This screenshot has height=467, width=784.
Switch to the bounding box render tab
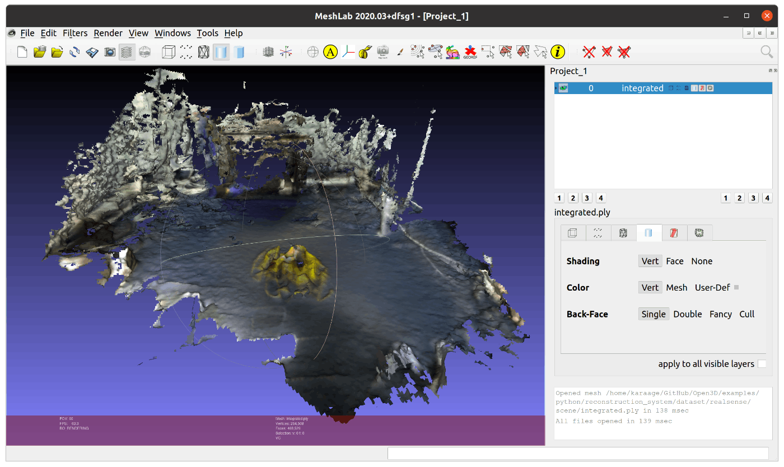pyautogui.click(x=573, y=233)
